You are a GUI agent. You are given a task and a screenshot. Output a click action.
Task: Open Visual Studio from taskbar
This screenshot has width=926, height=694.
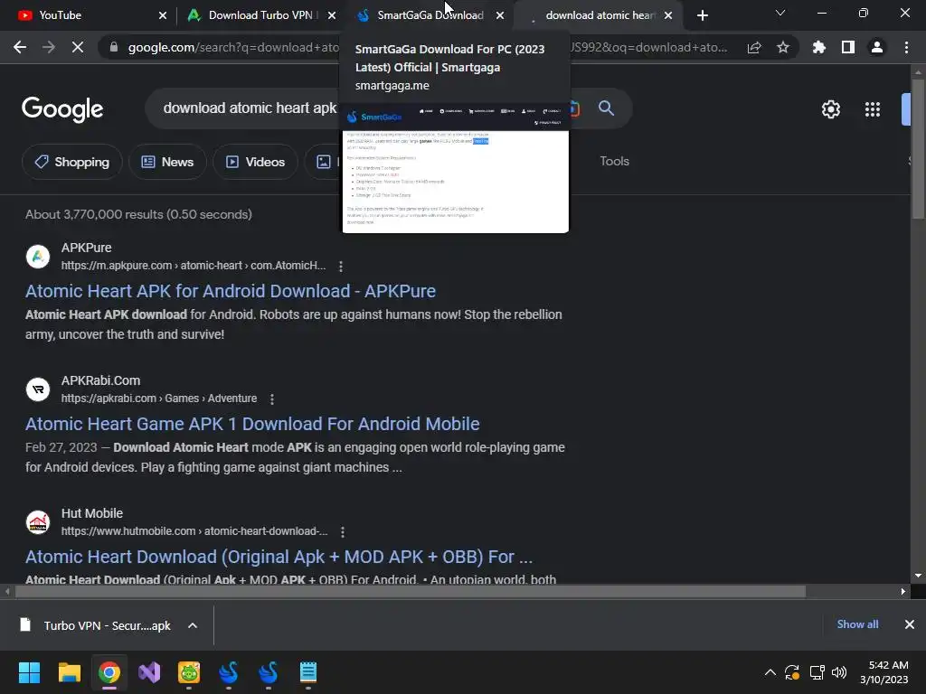pos(149,672)
